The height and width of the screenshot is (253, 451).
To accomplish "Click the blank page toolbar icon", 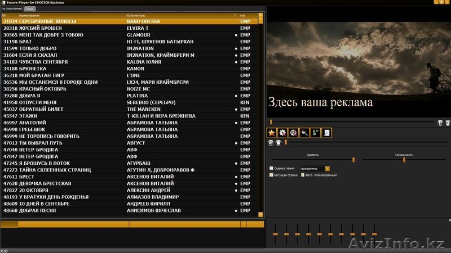I will [326, 133].
